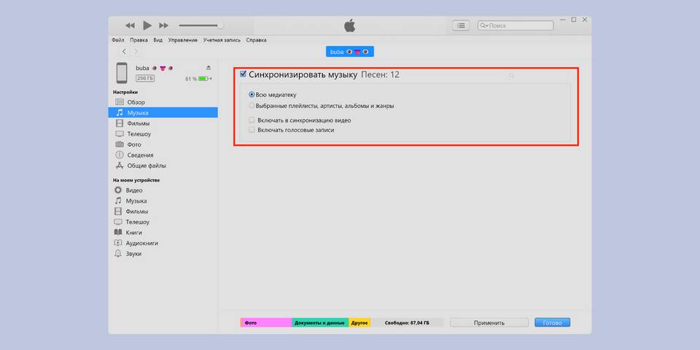
Task: Click the Фото storage bar segment
Action: point(266,322)
